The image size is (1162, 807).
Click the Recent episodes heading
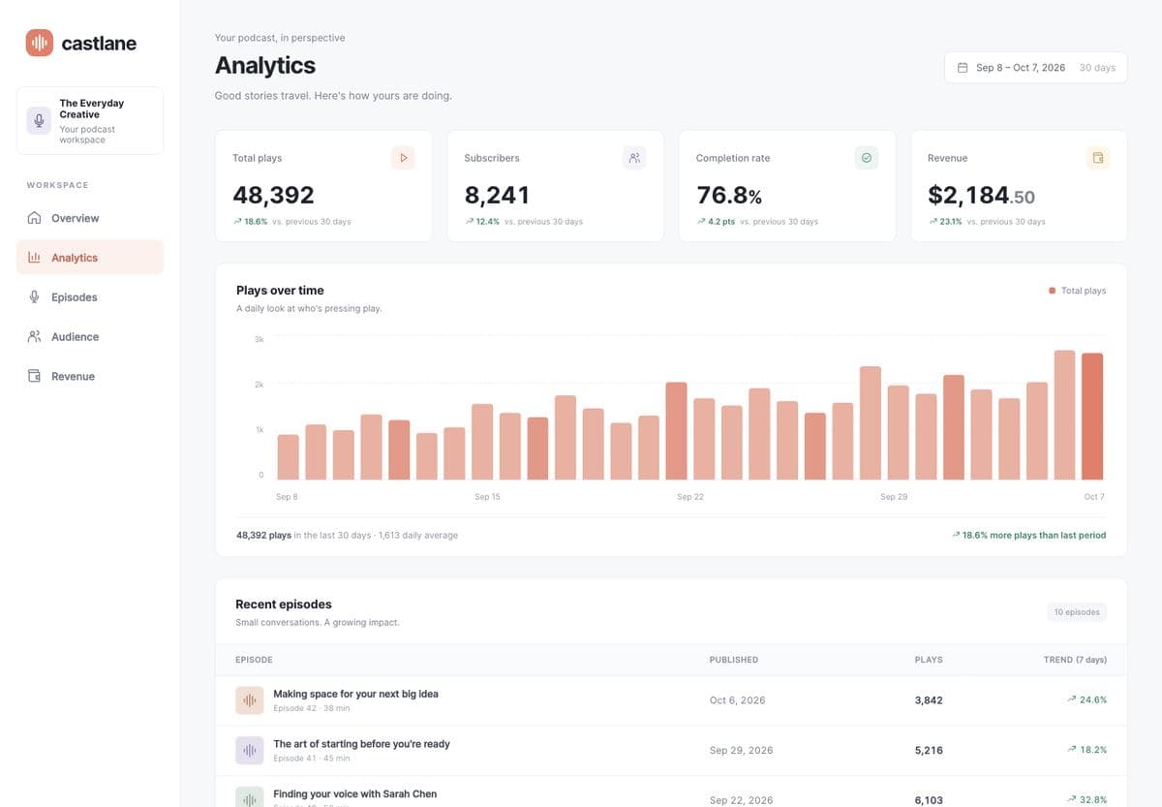[x=284, y=605]
